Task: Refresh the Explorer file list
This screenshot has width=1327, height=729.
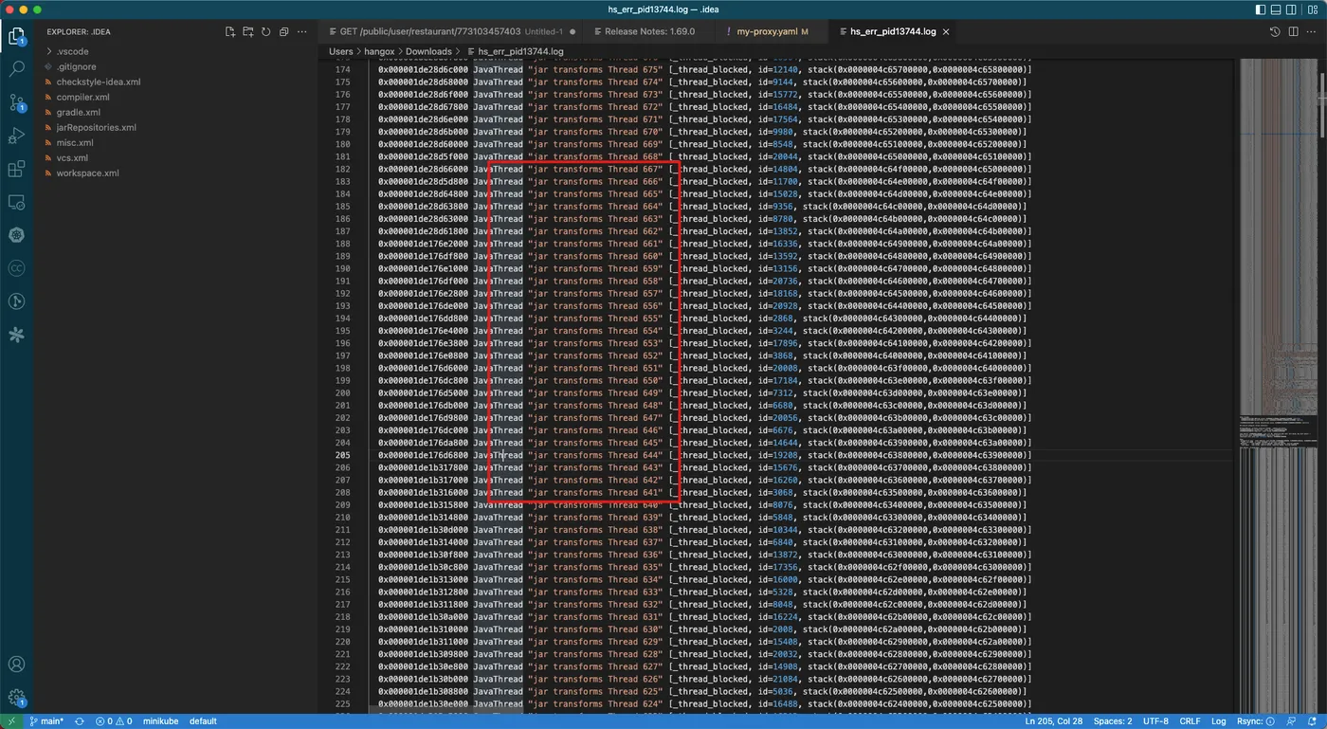Action: click(266, 31)
